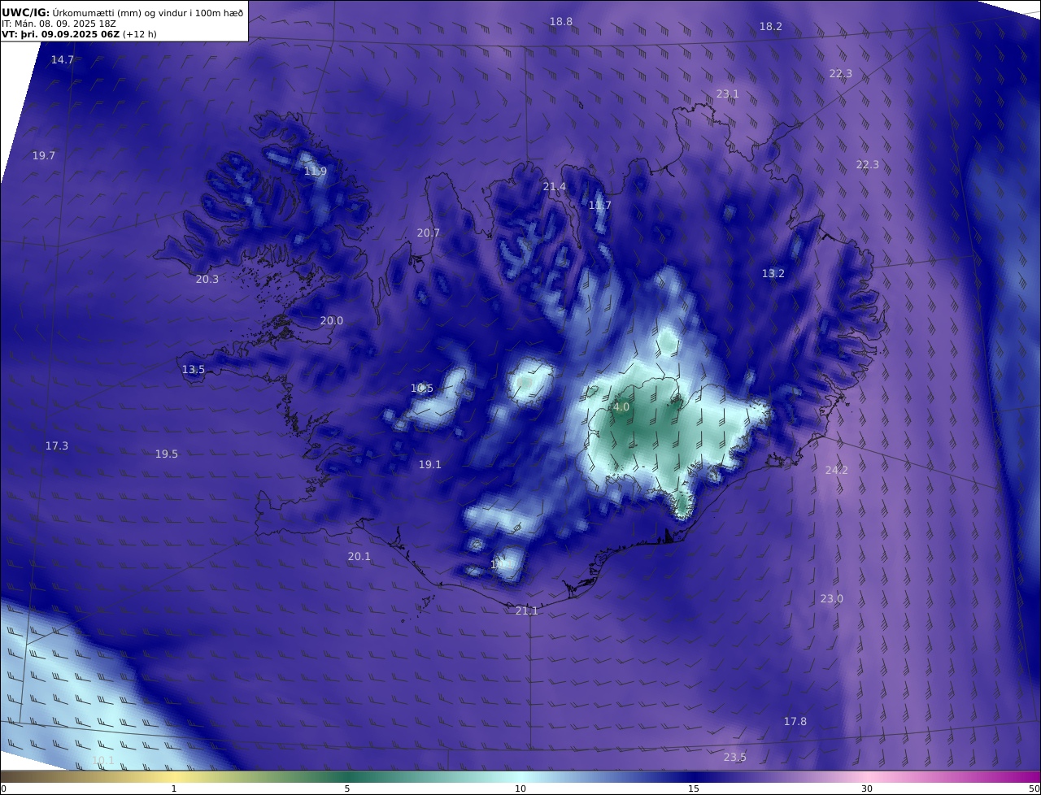Screen dimensions: 1041x795
Task: Click the 20.1 value on the map
Action: [359, 557]
